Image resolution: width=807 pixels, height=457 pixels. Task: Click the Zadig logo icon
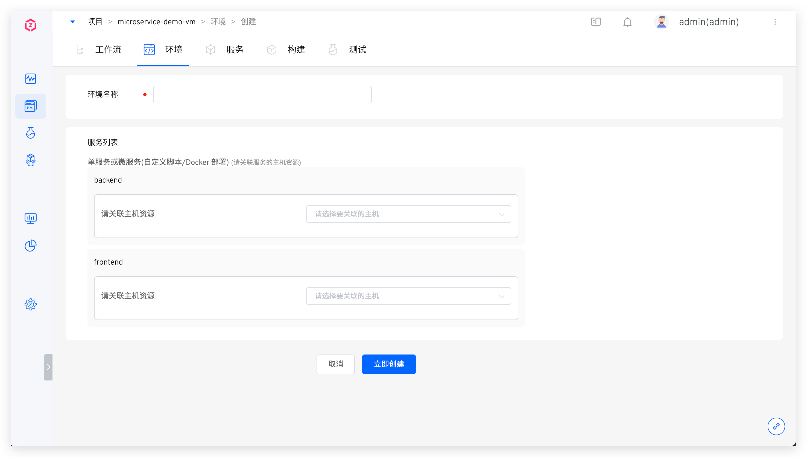pos(30,25)
